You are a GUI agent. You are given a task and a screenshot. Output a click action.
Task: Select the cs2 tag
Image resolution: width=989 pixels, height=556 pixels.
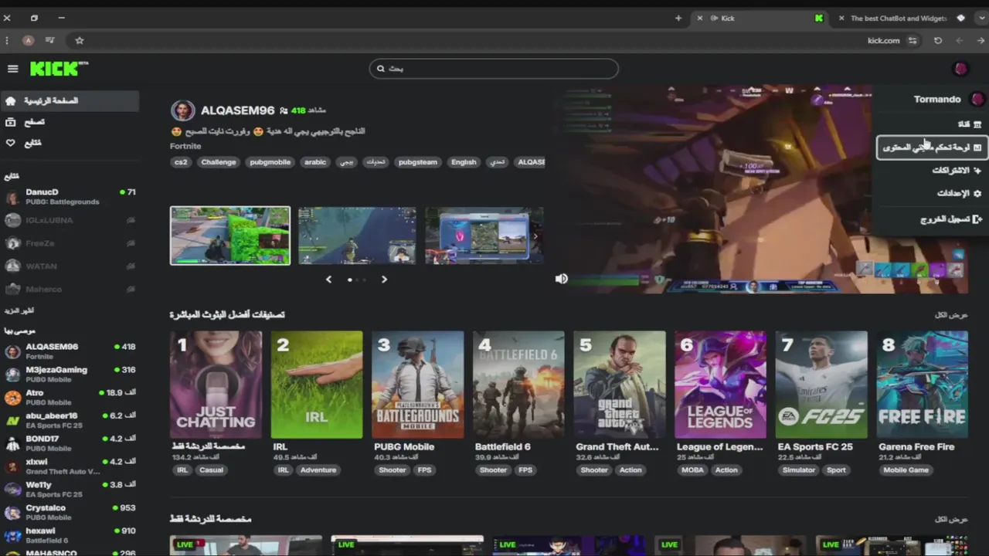181,162
